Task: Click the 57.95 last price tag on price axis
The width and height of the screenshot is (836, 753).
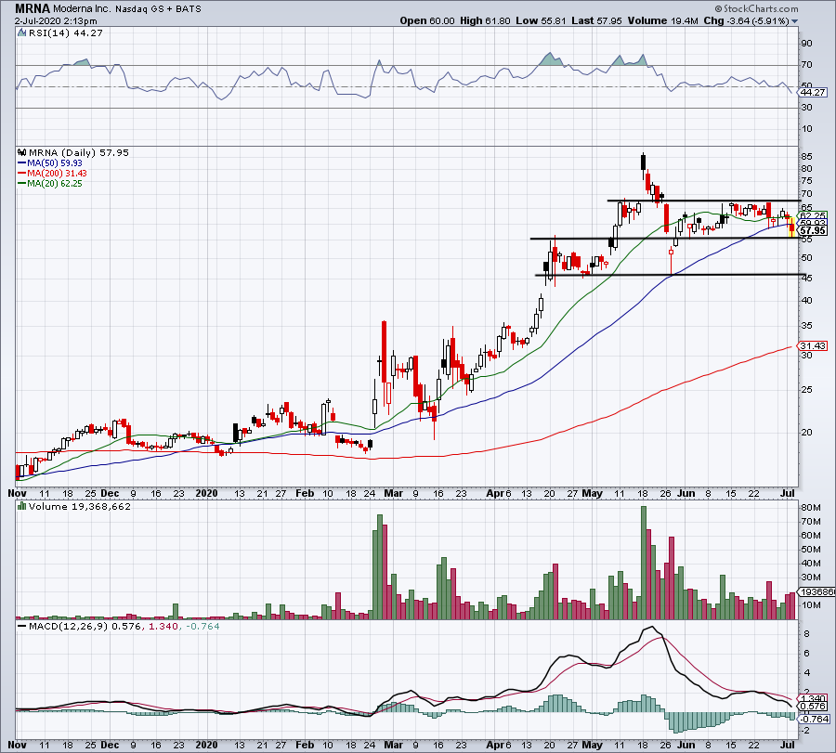Action: click(813, 231)
